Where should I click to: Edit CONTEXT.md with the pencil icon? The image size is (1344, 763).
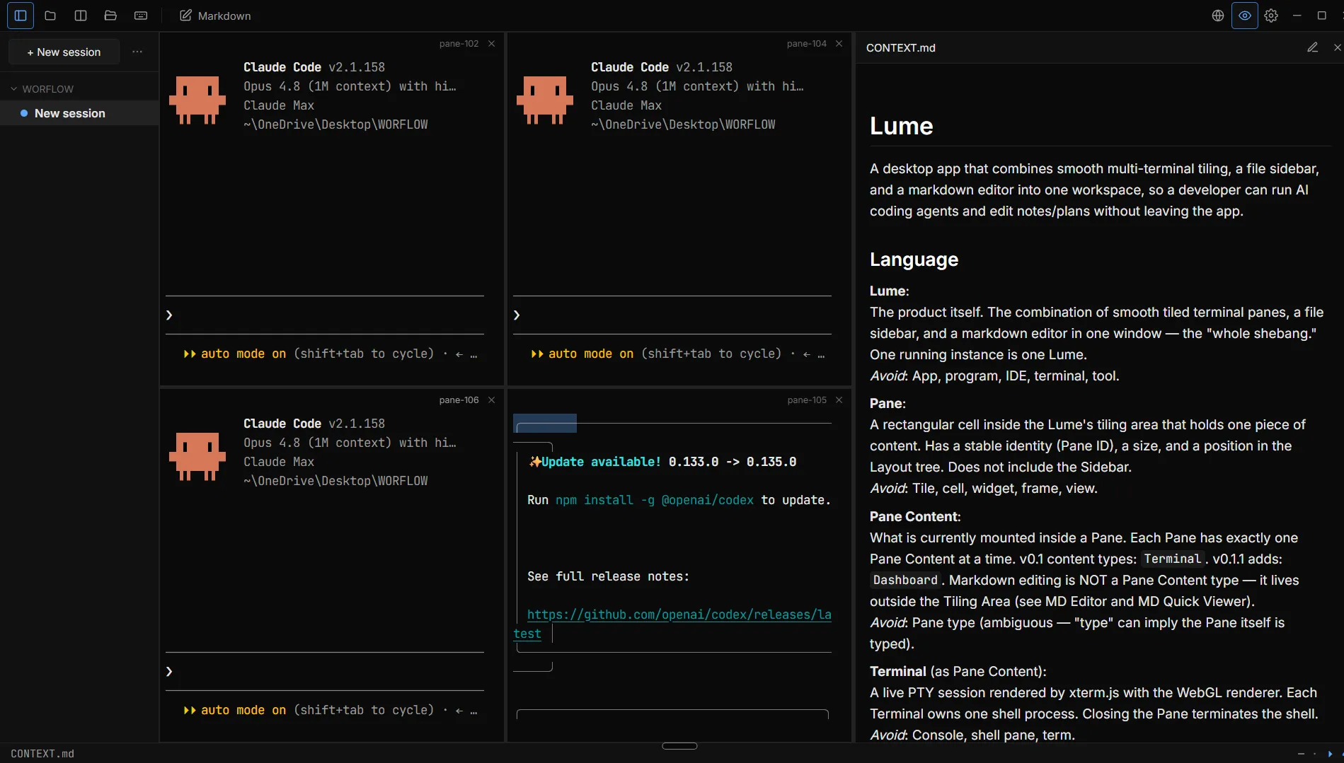click(1312, 47)
